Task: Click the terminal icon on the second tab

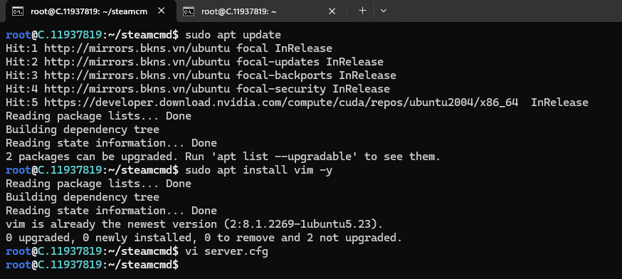Action: click(x=189, y=11)
